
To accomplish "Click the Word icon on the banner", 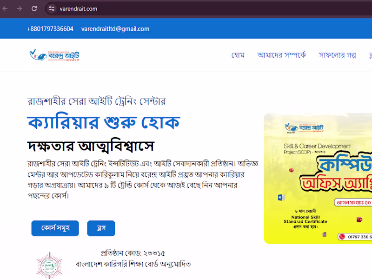I will [x=281, y=197].
